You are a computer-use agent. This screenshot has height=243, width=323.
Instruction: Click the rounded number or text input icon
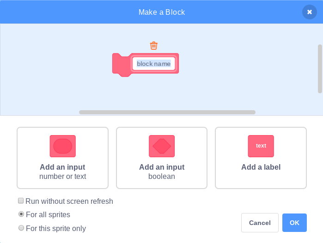[x=62, y=146]
